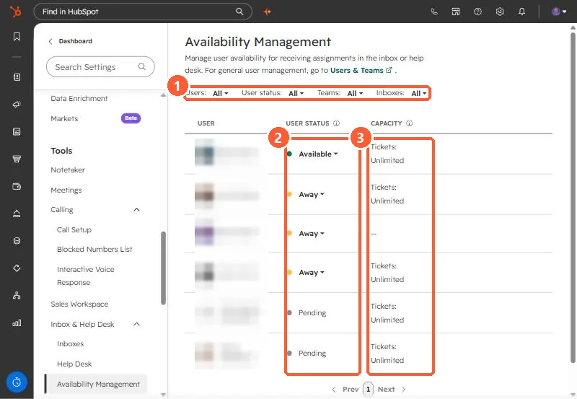Open Commerce wallet icon in sidebar
The image size is (577, 399).
pos(17,186)
